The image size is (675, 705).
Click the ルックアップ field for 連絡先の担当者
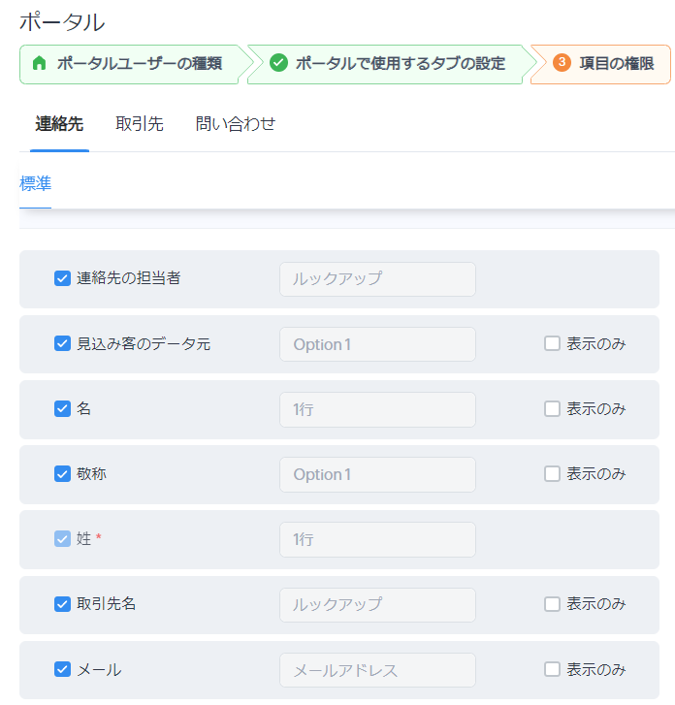point(378,279)
